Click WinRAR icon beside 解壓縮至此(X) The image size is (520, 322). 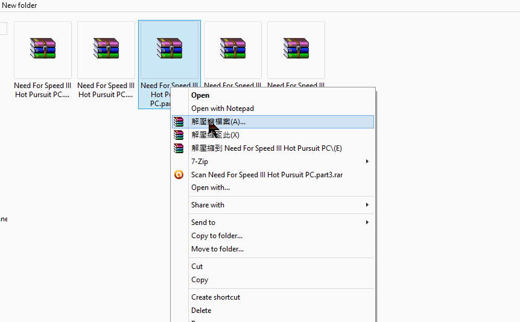click(179, 135)
